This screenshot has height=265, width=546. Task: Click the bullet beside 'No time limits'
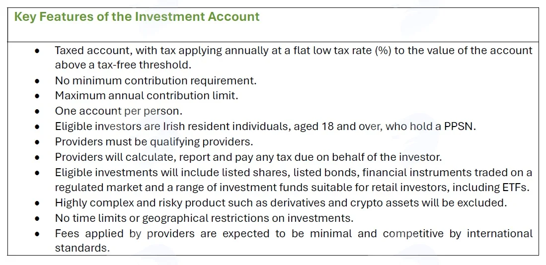click(37, 219)
